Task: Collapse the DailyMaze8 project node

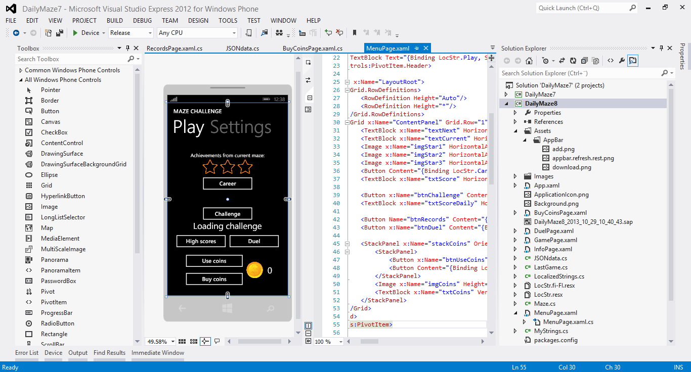Action: [x=506, y=104]
